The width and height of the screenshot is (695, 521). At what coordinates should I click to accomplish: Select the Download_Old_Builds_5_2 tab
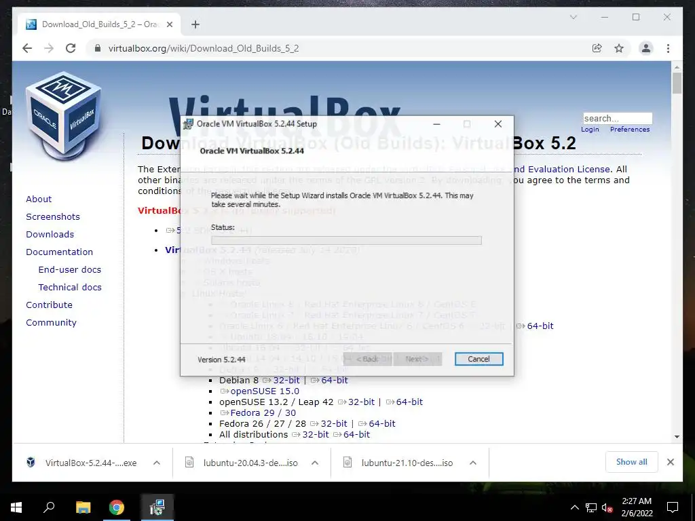pos(99,24)
